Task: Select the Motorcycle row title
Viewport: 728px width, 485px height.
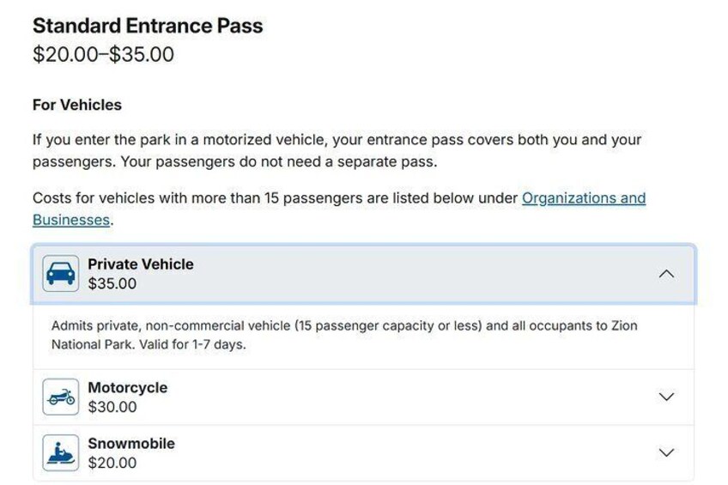Action: [x=127, y=388]
